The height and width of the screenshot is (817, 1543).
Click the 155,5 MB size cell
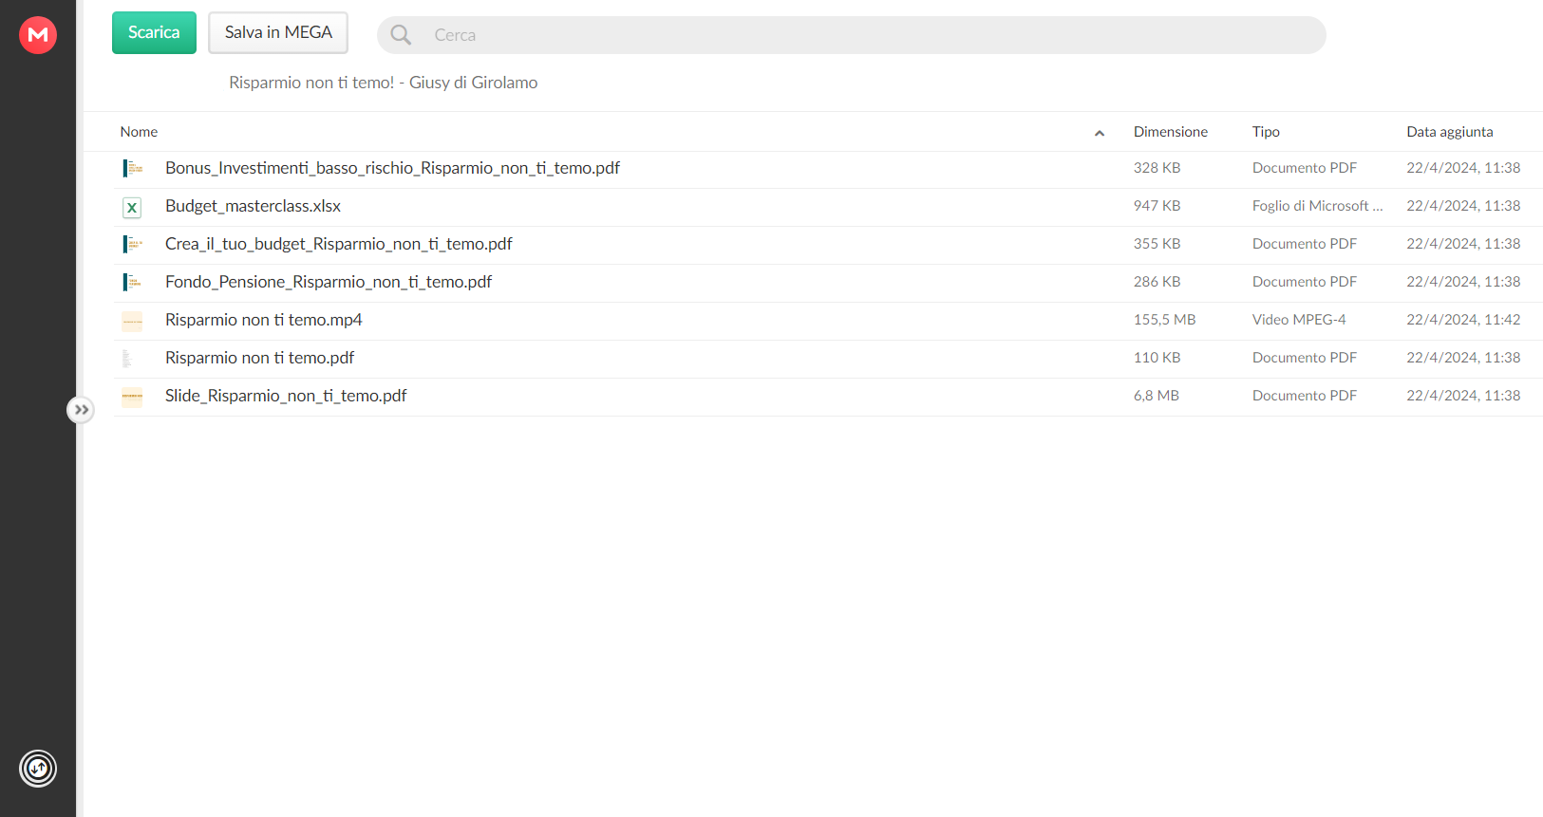pos(1164,320)
